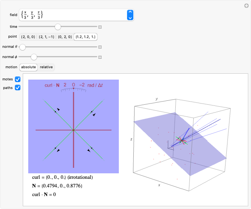Open the field popup menu selector
Screen dimensions: 251x209
click(130, 15)
